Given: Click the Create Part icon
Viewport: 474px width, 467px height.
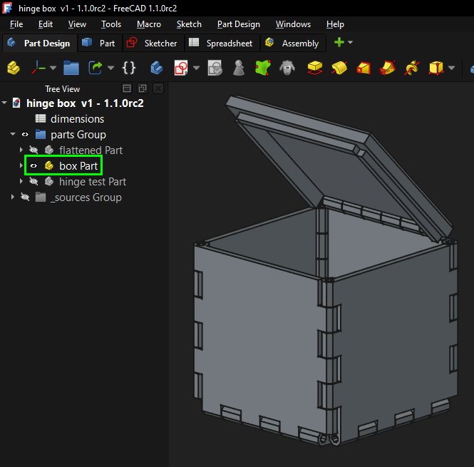Looking at the screenshot, I should pyautogui.click(x=14, y=68).
